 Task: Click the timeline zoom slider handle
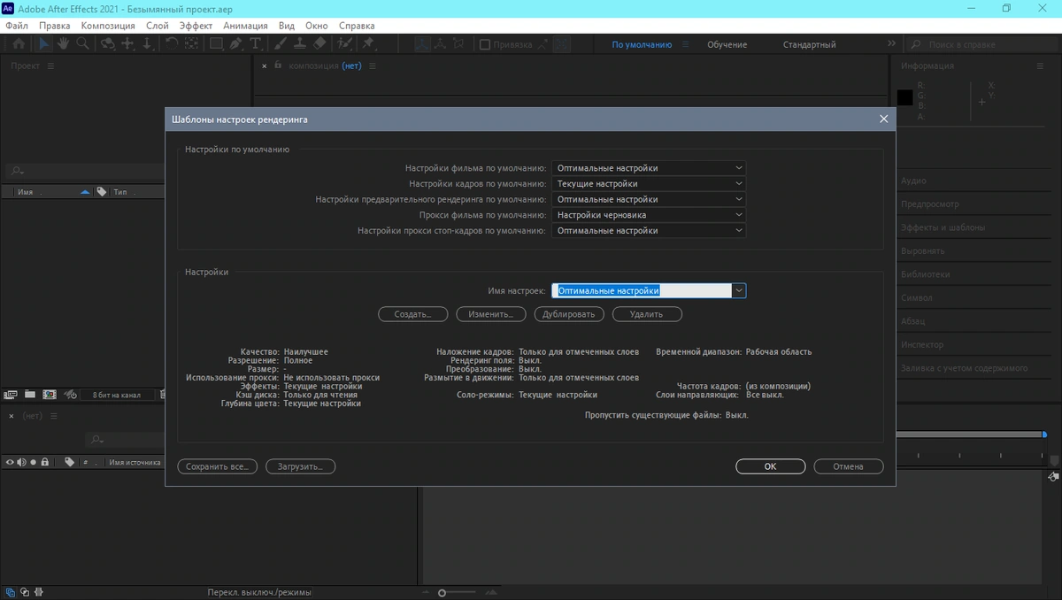click(x=442, y=593)
